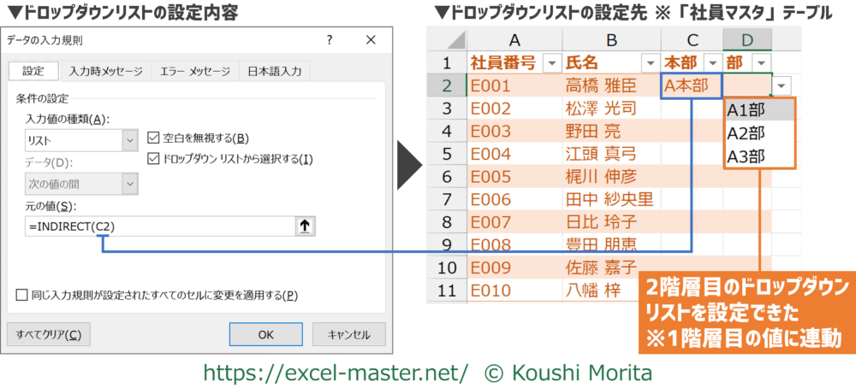
Task: Expand the データ 次の値の間 combo box
Action: tap(130, 183)
